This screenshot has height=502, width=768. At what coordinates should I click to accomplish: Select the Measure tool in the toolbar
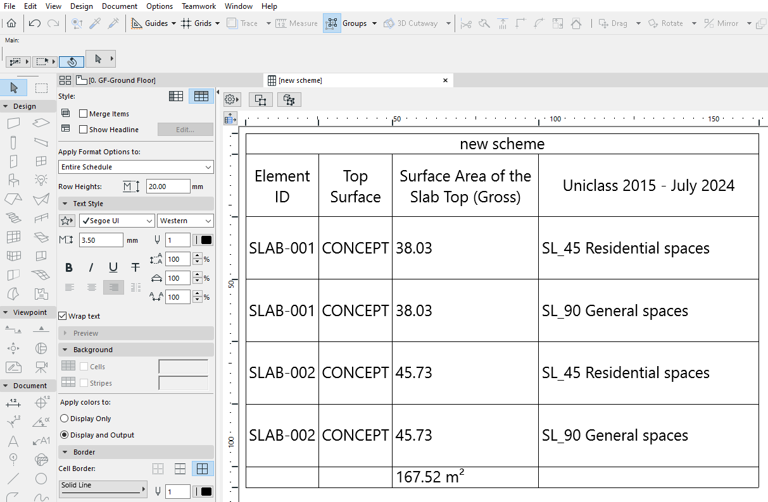click(x=295, y=23)
